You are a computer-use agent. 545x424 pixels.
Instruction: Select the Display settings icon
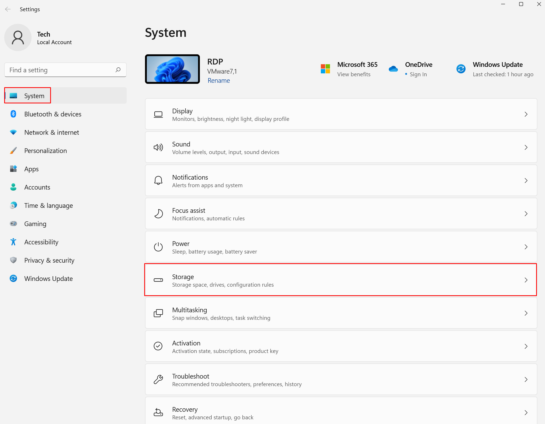[158, 114]
